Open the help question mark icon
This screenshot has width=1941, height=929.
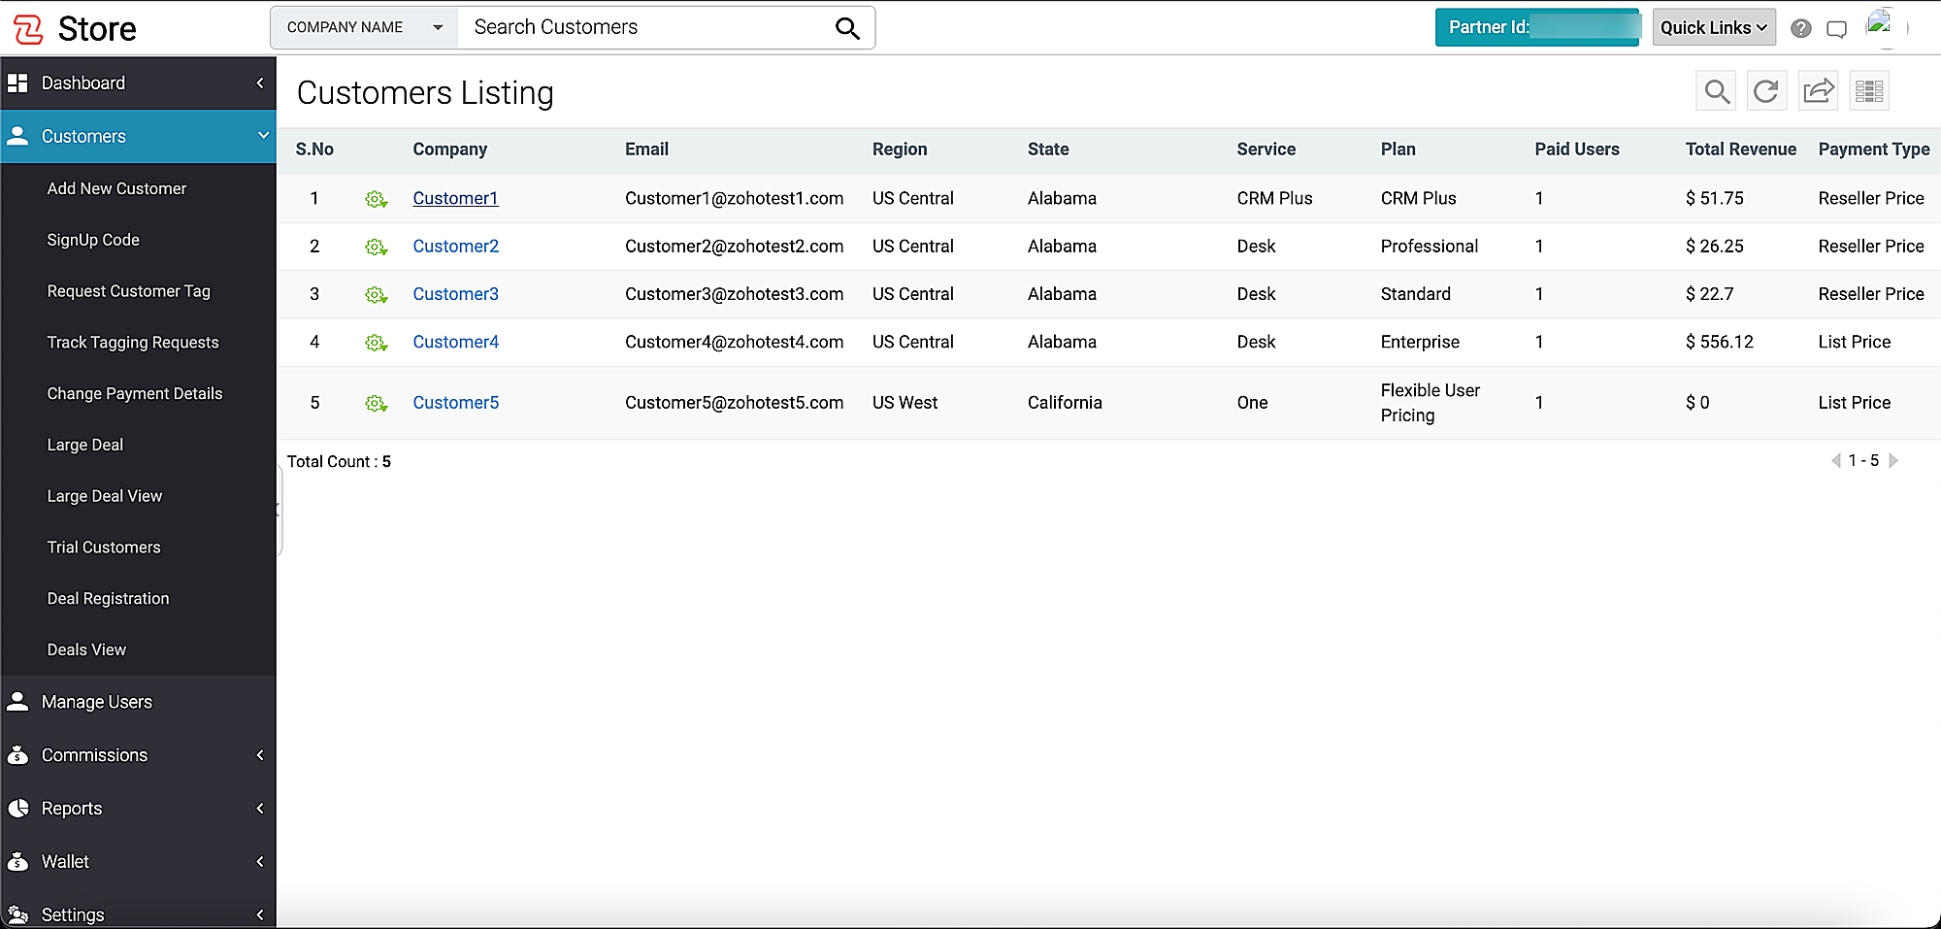(x=1801, y=28)
